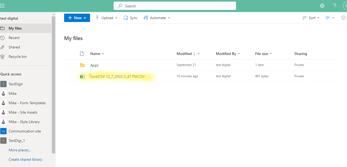Click the help question mark icon
This screenshot has height=167, width=347.
click(x=334, y=6)
